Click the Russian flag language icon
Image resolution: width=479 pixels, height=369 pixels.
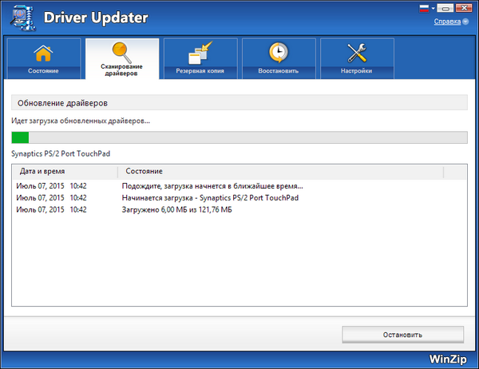coord(424,8)
